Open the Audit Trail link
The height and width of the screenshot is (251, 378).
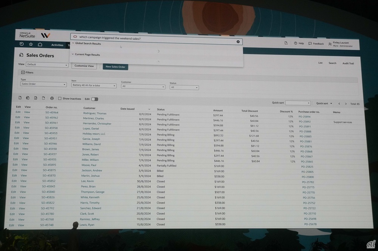click(x=348, y=63)
